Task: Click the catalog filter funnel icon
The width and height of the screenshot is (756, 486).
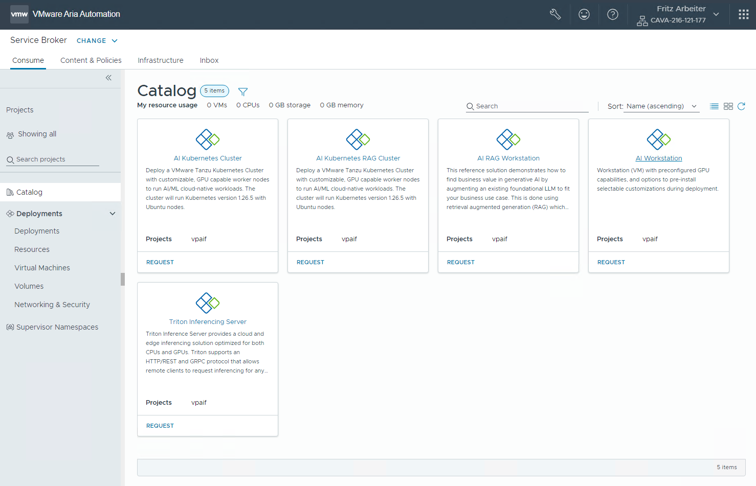Action: pos(243,91)
